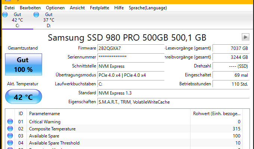
Task: Click the status orb for Available Spare
Action: click(10, 136)
